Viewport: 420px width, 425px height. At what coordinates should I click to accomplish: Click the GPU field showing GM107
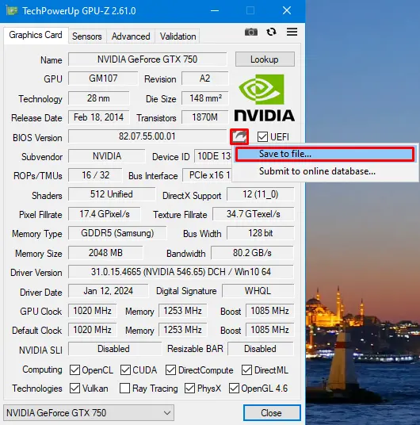[x=103, y=78]
